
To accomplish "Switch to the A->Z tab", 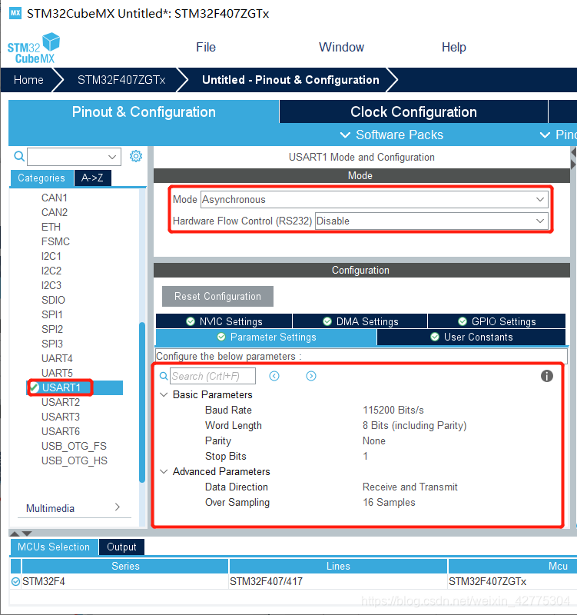I will (92, 178).
